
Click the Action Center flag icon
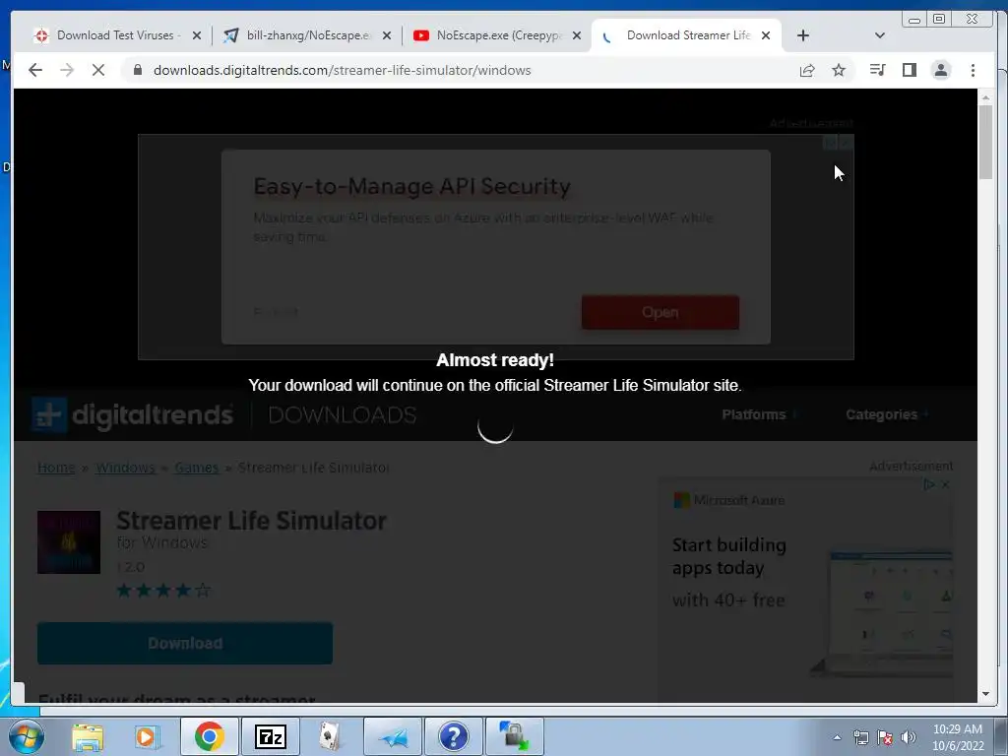coord(885,737)
